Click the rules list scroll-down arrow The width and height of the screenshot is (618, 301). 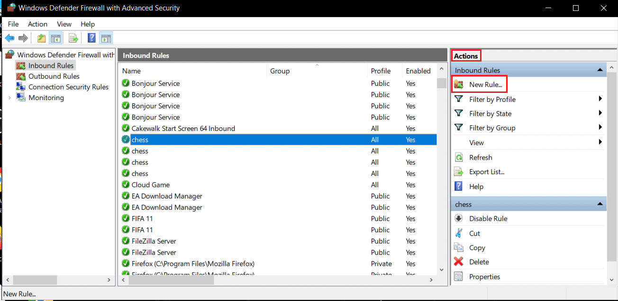click(x=442, y=270)
